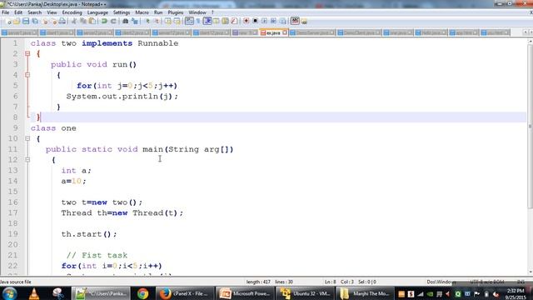Open the Plugins menu
Image resolution: width=533 pixels, height=300 pixels.
[176, 12]
